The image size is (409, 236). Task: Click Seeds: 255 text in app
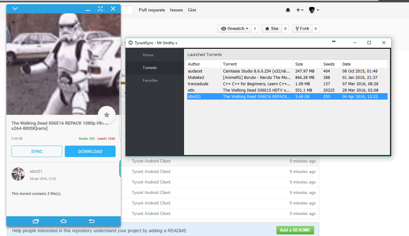87,139
